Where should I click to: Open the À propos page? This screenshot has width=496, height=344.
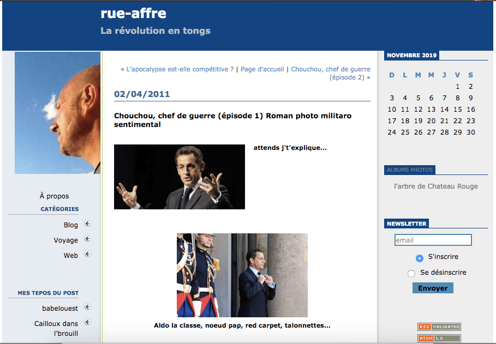tap(54, 196)
